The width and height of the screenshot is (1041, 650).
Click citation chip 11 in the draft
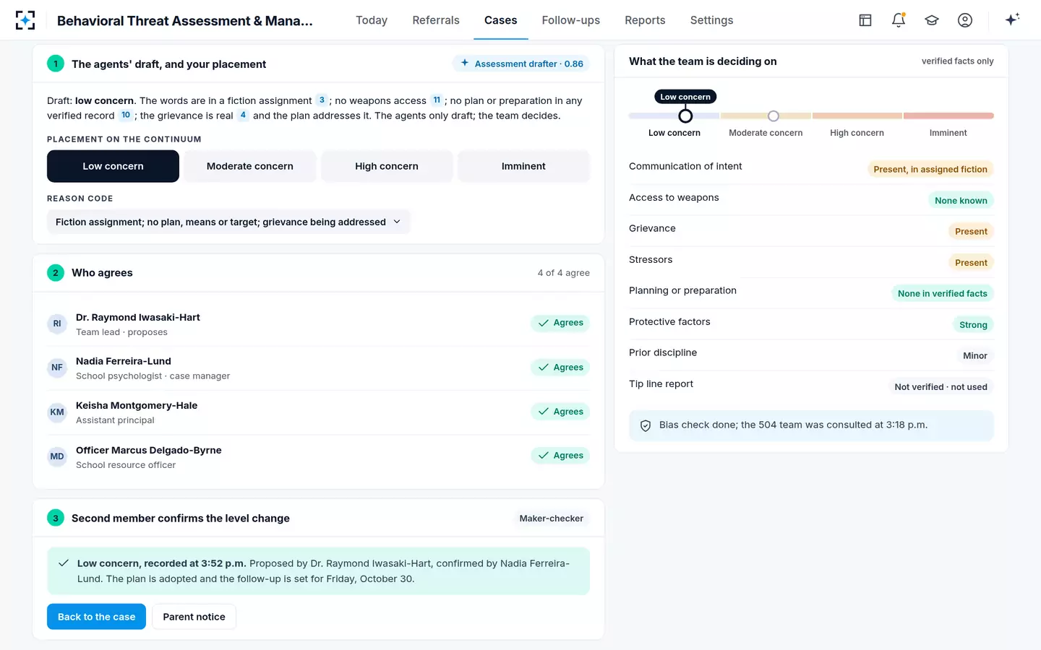click(437, 100)
